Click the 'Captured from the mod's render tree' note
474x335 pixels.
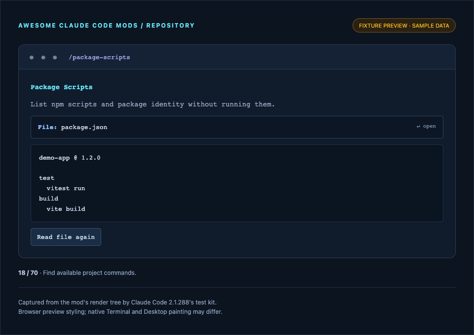(x=118, y=302)
